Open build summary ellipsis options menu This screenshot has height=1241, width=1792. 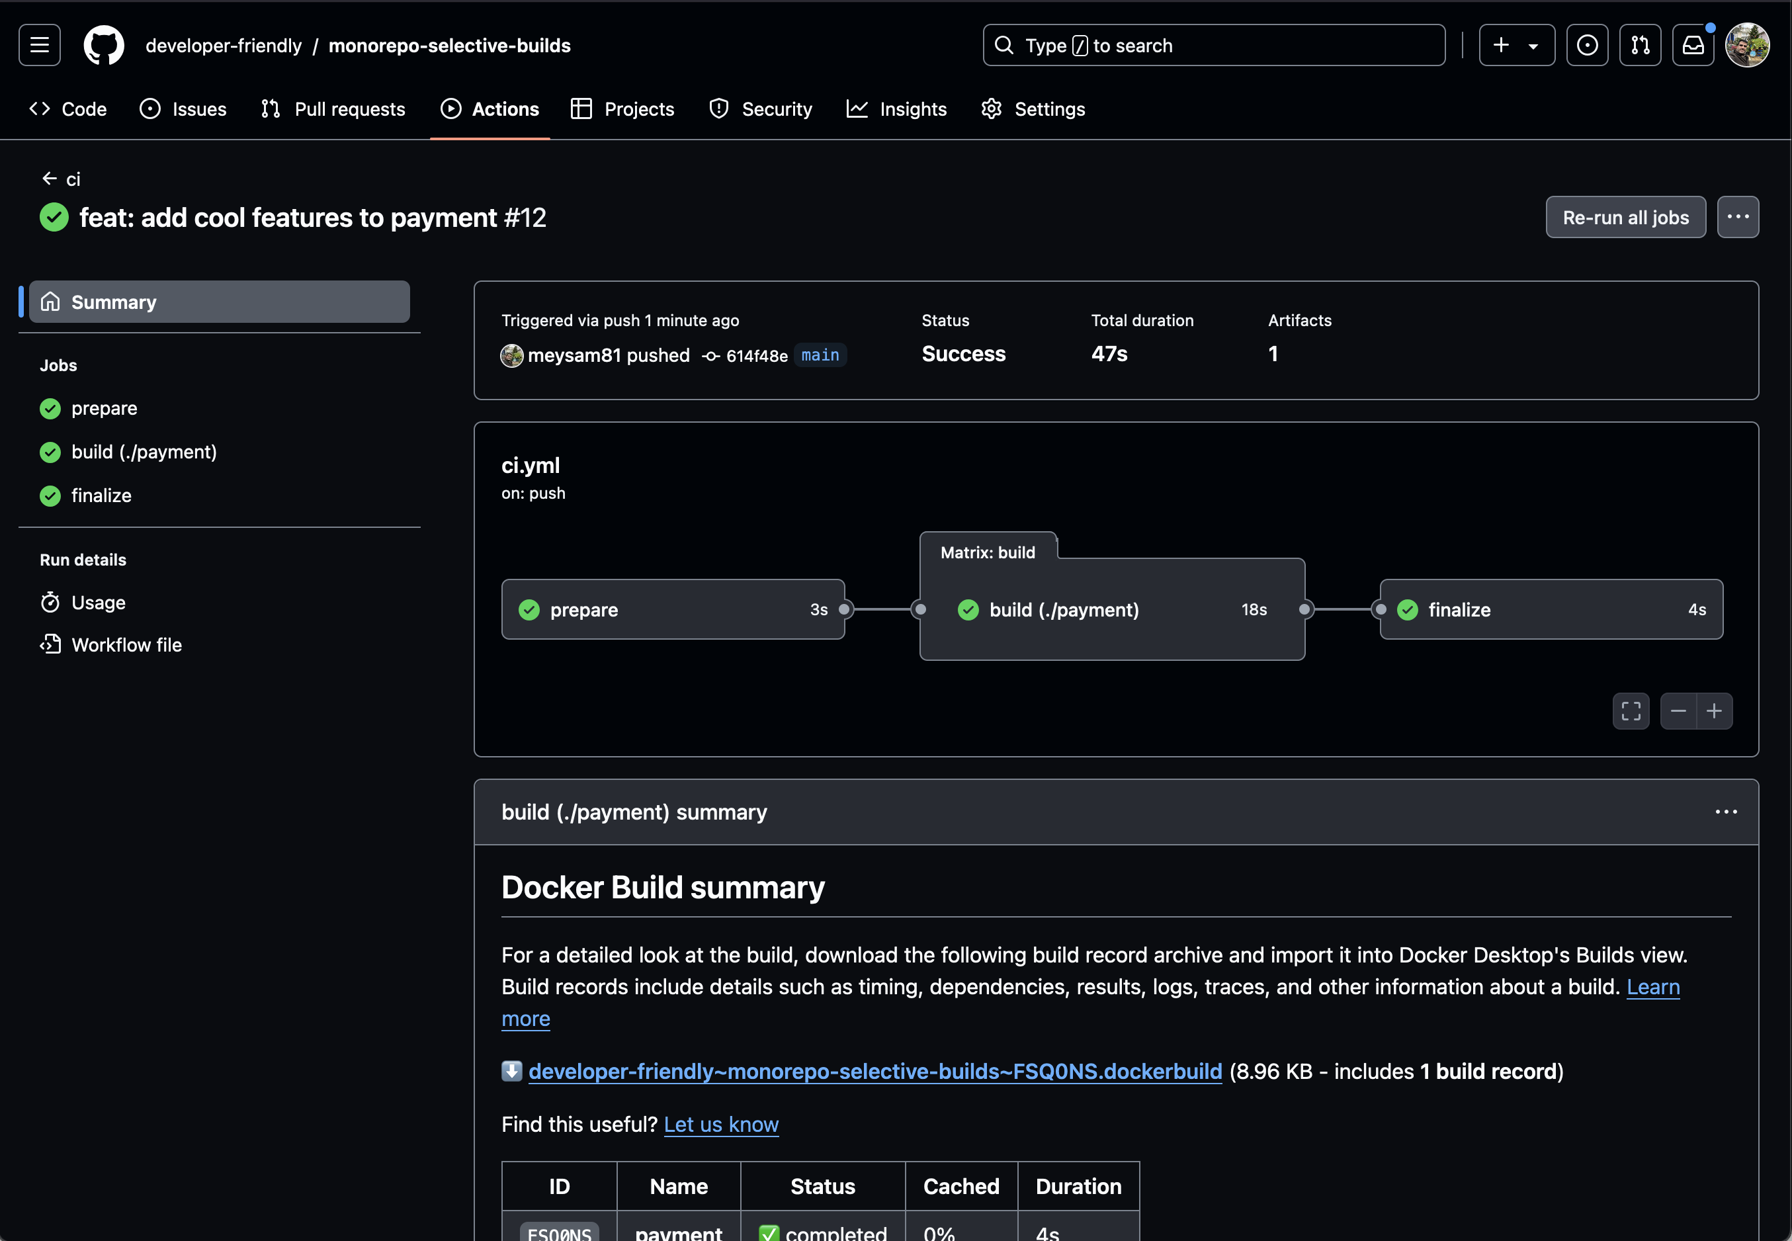1725,812
